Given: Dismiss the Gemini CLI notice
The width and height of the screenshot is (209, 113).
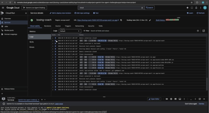Looking at the screenshot, I should (201, 104).
